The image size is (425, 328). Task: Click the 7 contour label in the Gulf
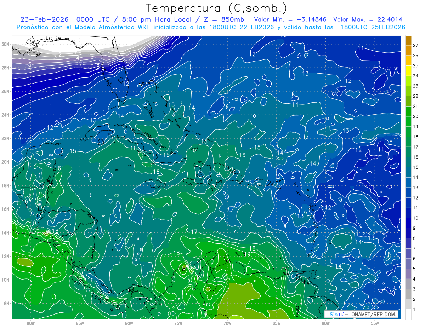pyautogui.click(x=80, y=64)
